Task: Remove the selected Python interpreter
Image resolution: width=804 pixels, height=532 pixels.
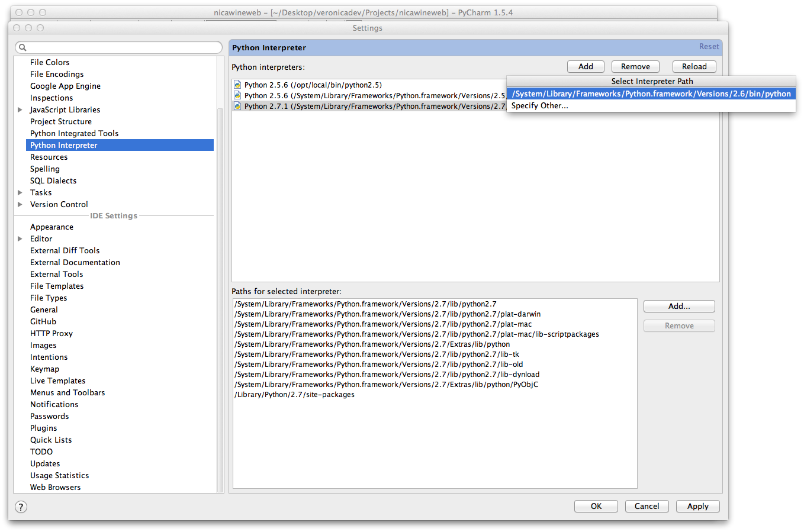Action: tap(635, 67)
